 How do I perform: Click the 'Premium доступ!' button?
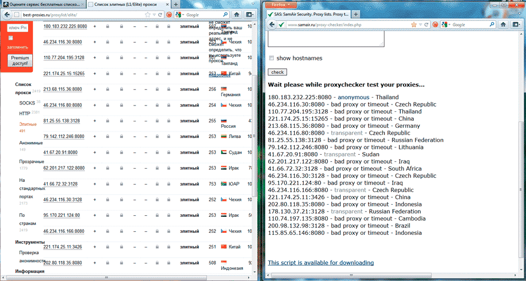coord(20,60)
